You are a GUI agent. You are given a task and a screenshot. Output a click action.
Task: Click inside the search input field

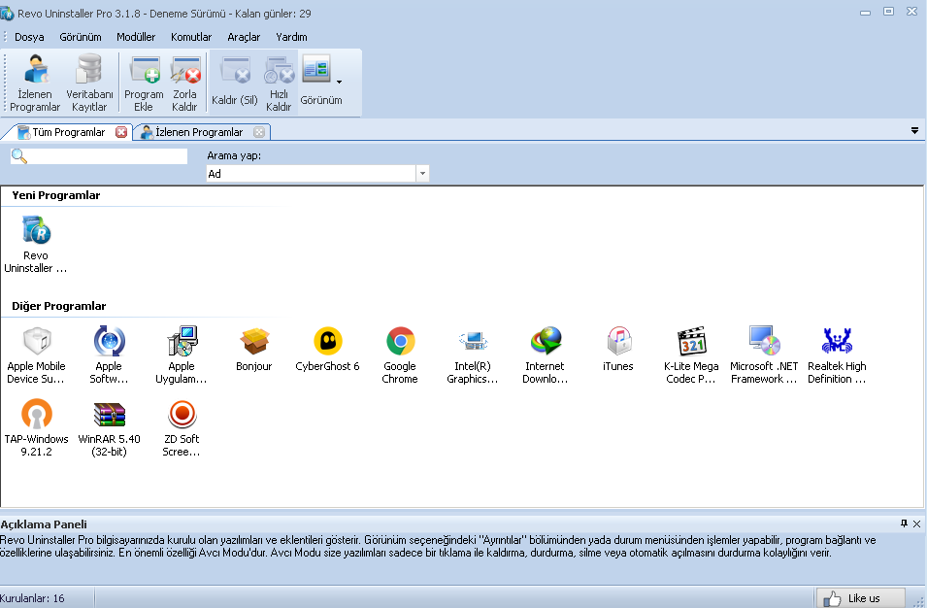(x=102, y=155)
